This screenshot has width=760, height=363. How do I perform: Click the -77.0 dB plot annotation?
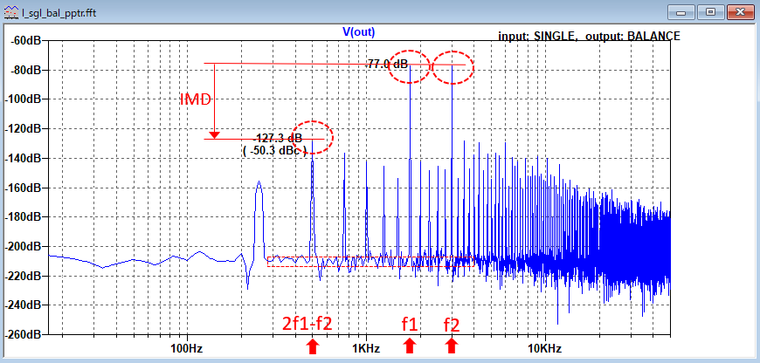point(386,64)
